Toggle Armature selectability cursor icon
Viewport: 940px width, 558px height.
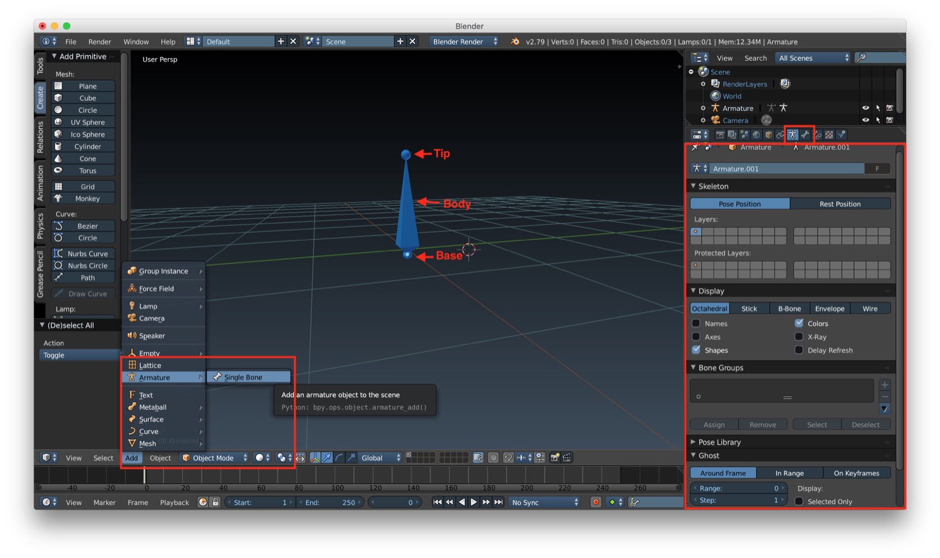pyautogui.click(x=878, y=108)
